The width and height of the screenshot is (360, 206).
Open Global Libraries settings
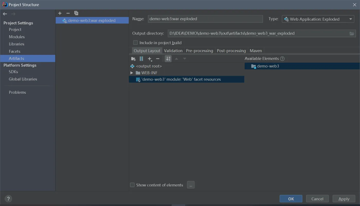(23, 79)
